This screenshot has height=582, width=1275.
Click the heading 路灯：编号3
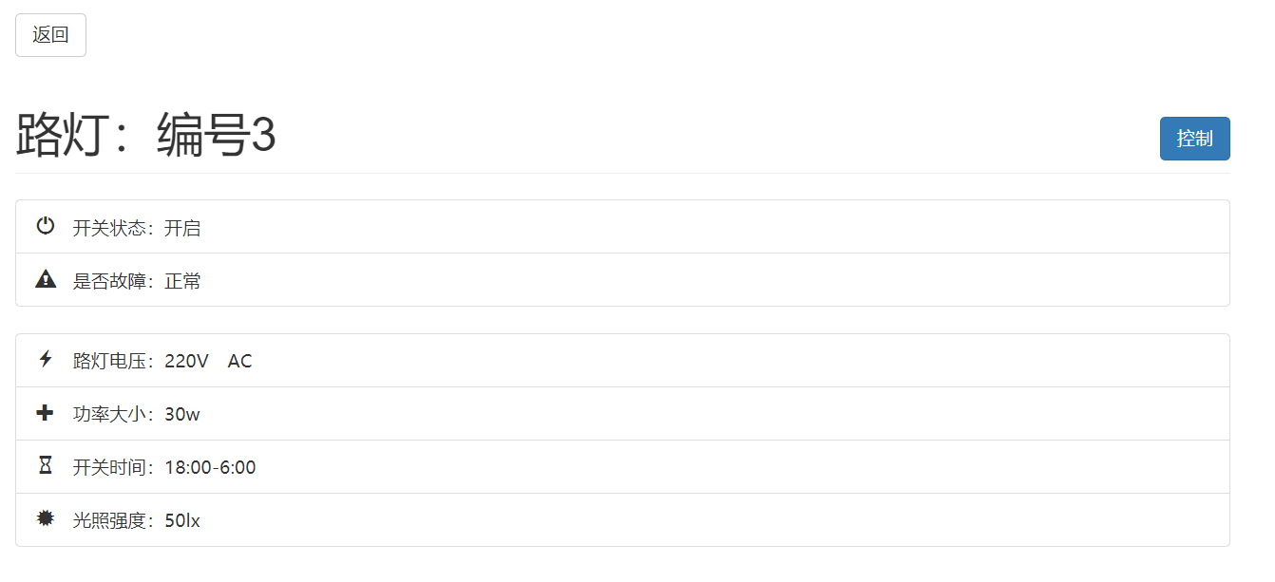(x=146, y=136)
